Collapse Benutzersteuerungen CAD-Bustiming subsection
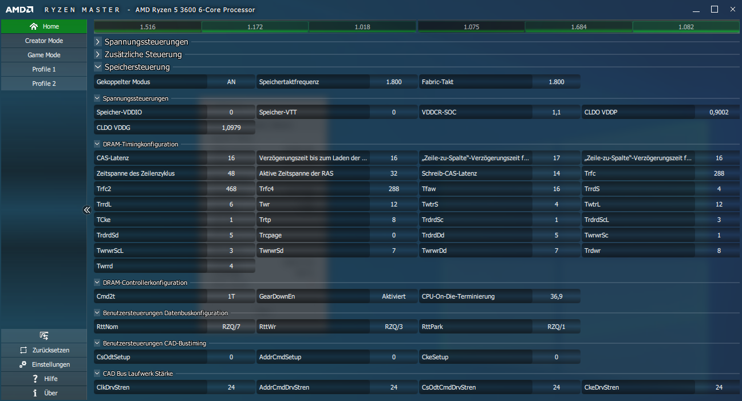Screen dimensions: 742x401 (97, 343)
